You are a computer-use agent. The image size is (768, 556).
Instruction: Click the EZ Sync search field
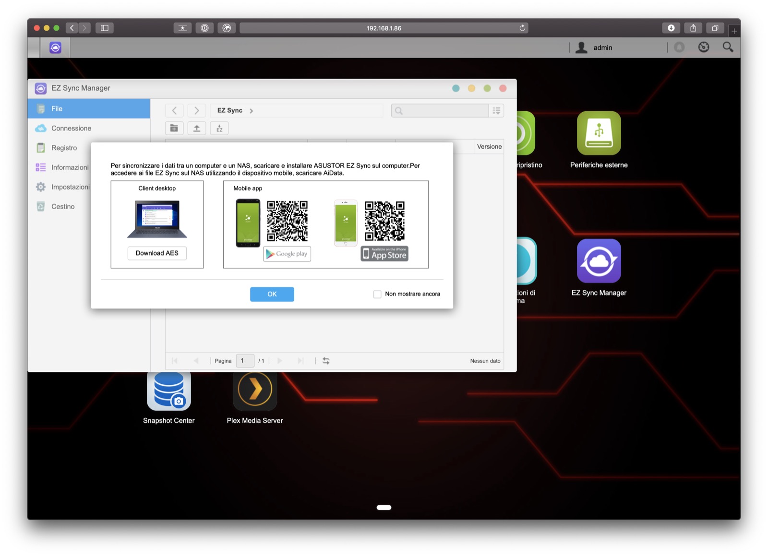click(440, 111)
